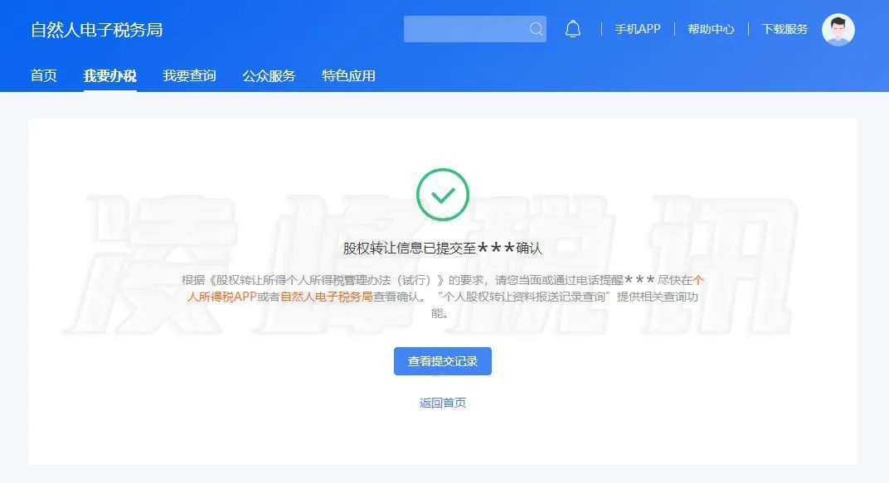Click the 查看提交记录 button

pos(442,361)
